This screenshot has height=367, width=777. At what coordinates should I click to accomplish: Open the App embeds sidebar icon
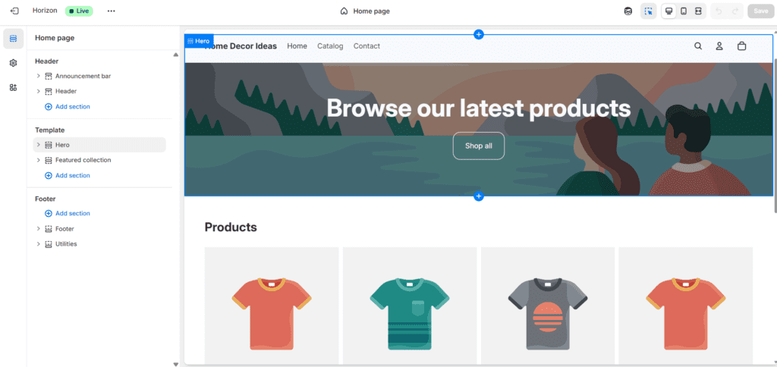click(13, 87)
